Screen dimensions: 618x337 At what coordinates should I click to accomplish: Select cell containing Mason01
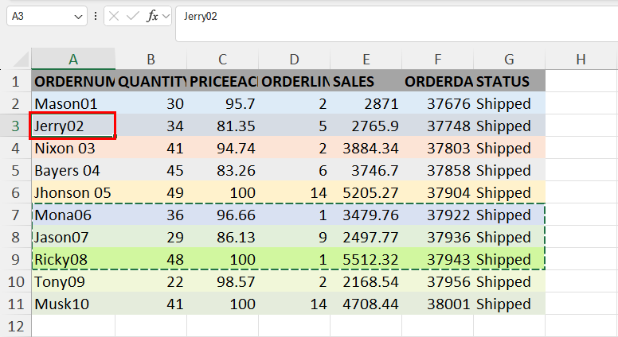click(x=73, y=103)
